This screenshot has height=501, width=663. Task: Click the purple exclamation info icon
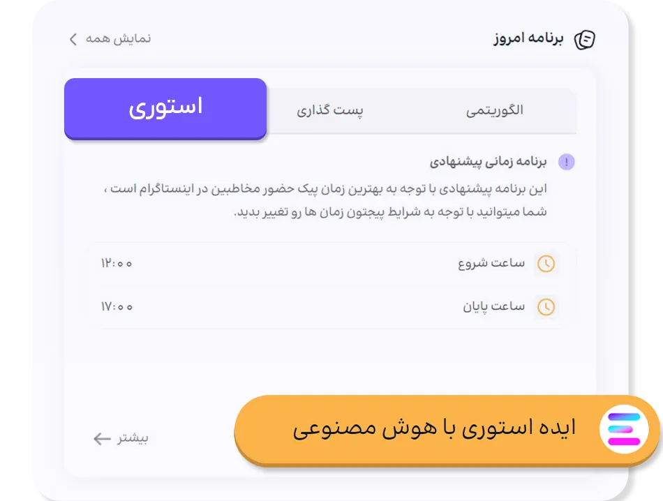coord(566,163)
